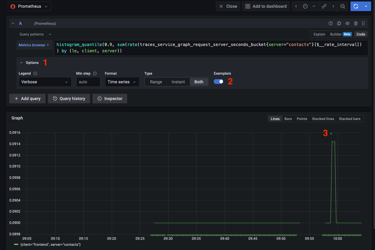Duplicate query A using the copy icon
375x250 pixels.
point(339,23)
